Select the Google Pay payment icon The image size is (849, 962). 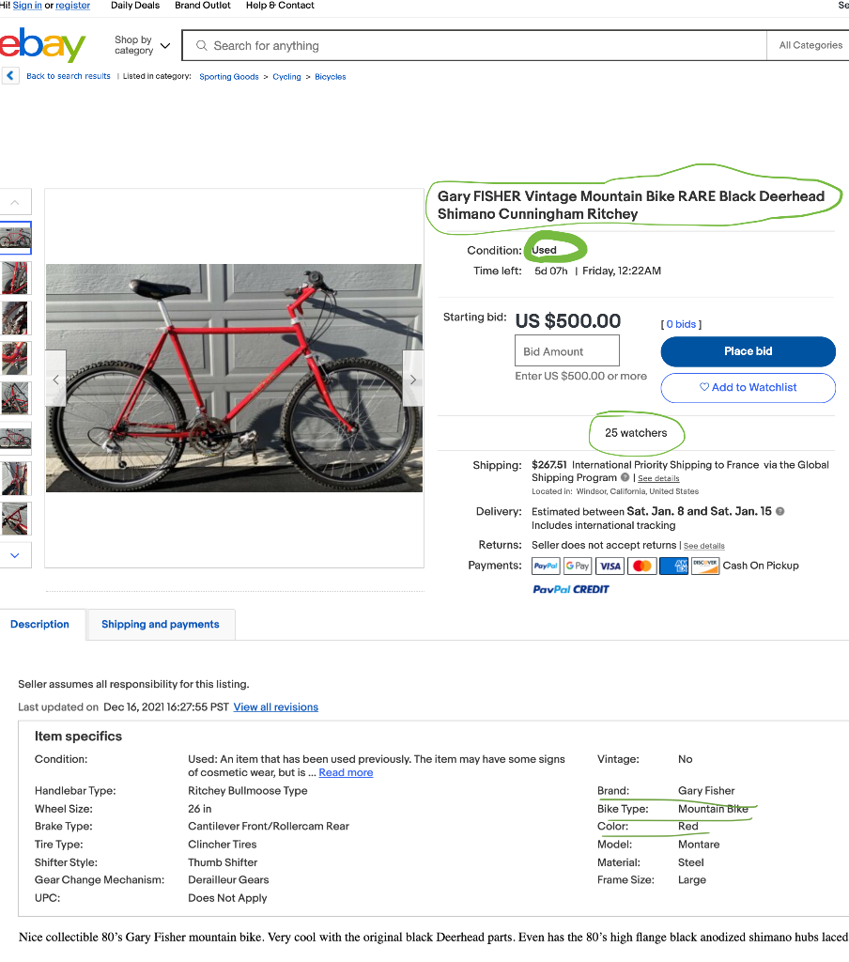[577, 566]
